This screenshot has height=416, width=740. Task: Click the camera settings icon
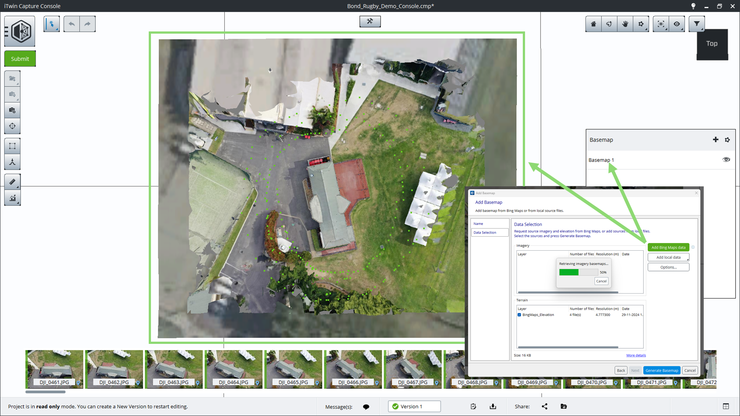[12, 110]
